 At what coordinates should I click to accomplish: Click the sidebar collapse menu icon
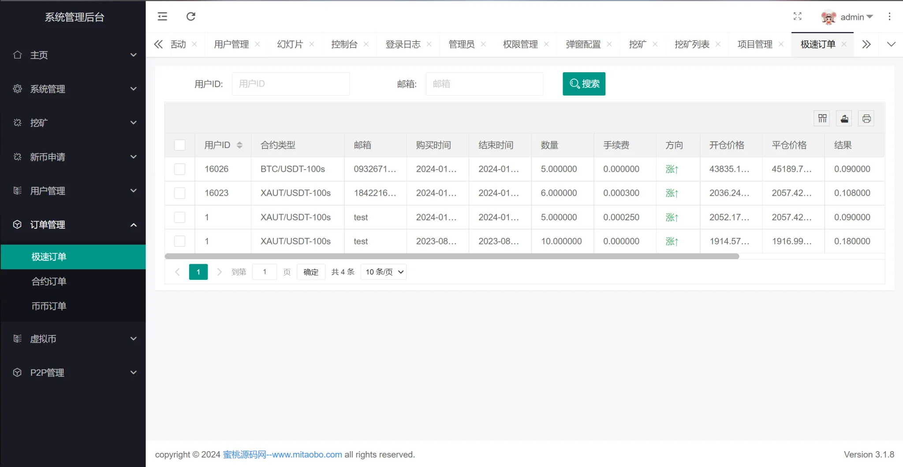pos(162,17)
